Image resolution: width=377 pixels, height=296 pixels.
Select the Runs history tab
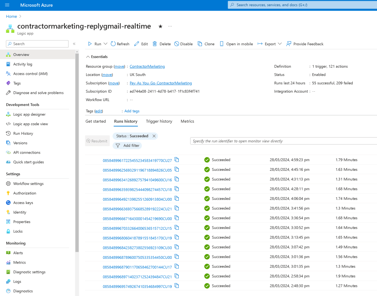click(126, 121)
